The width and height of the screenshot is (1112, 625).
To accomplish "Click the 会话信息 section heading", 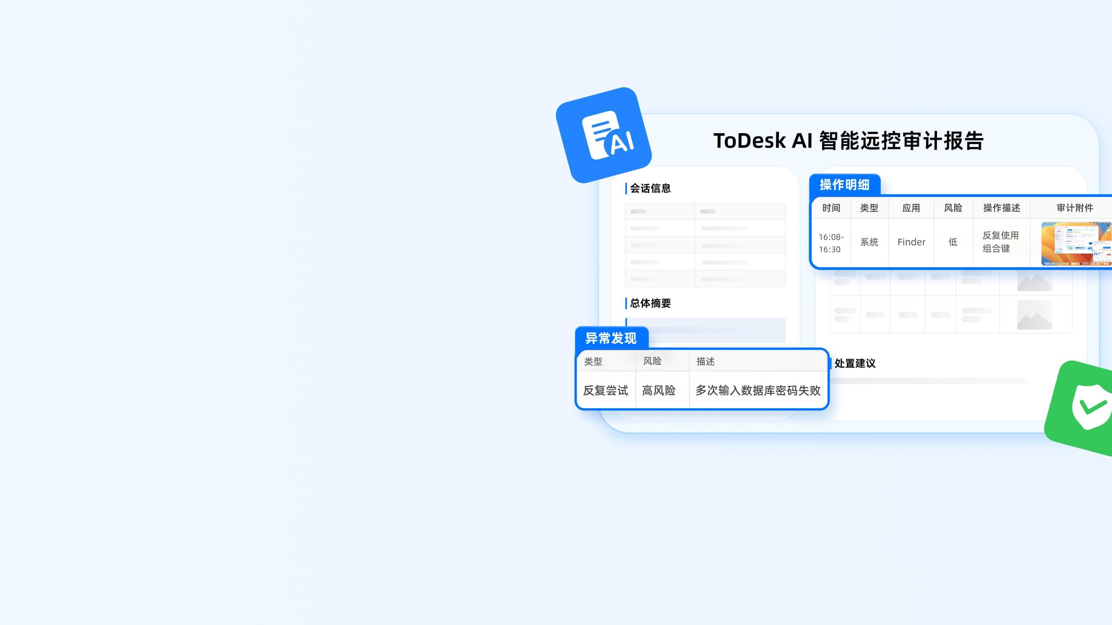I will click(x=650, y=189).
